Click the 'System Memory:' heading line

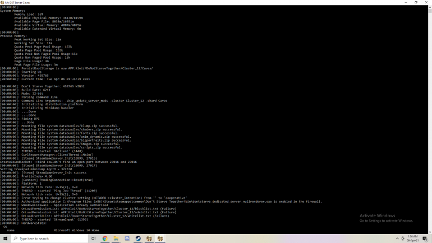(x=12, y=11)
